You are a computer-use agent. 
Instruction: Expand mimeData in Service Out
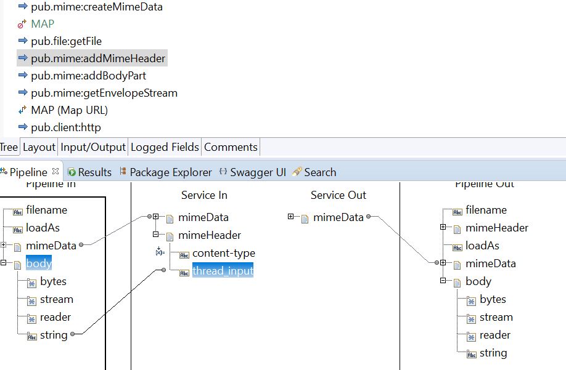pos(290,217)
